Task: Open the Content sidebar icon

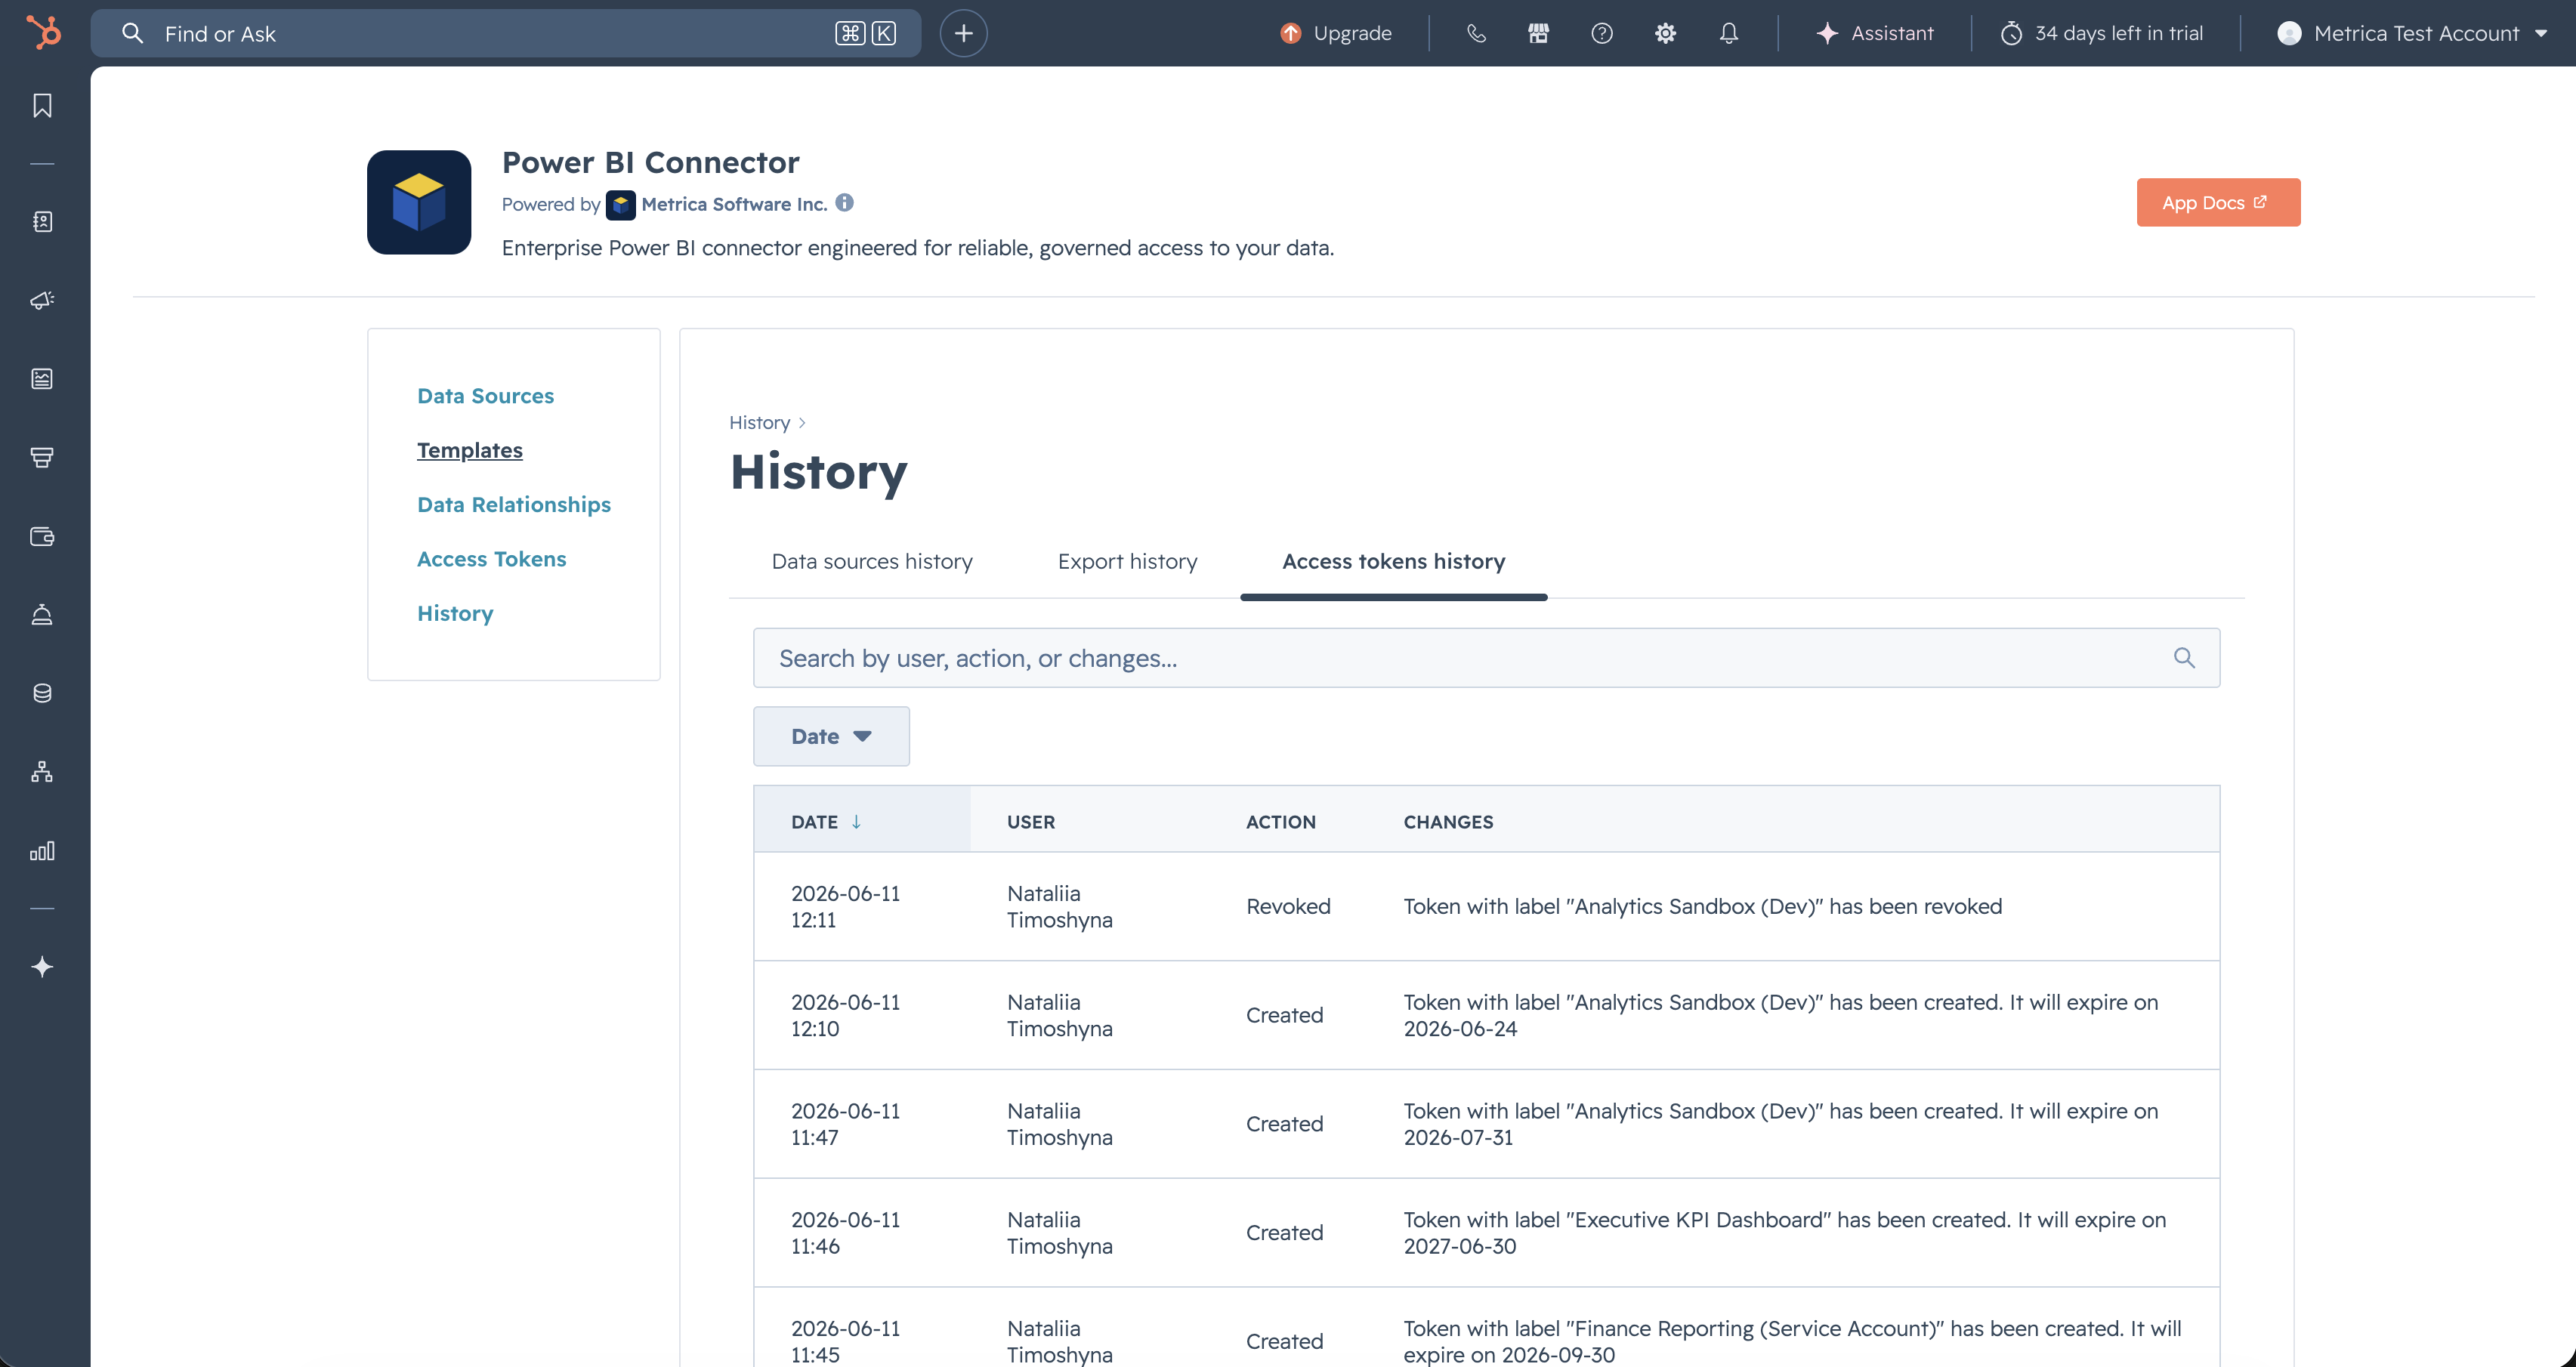Action: coord(42,379)
